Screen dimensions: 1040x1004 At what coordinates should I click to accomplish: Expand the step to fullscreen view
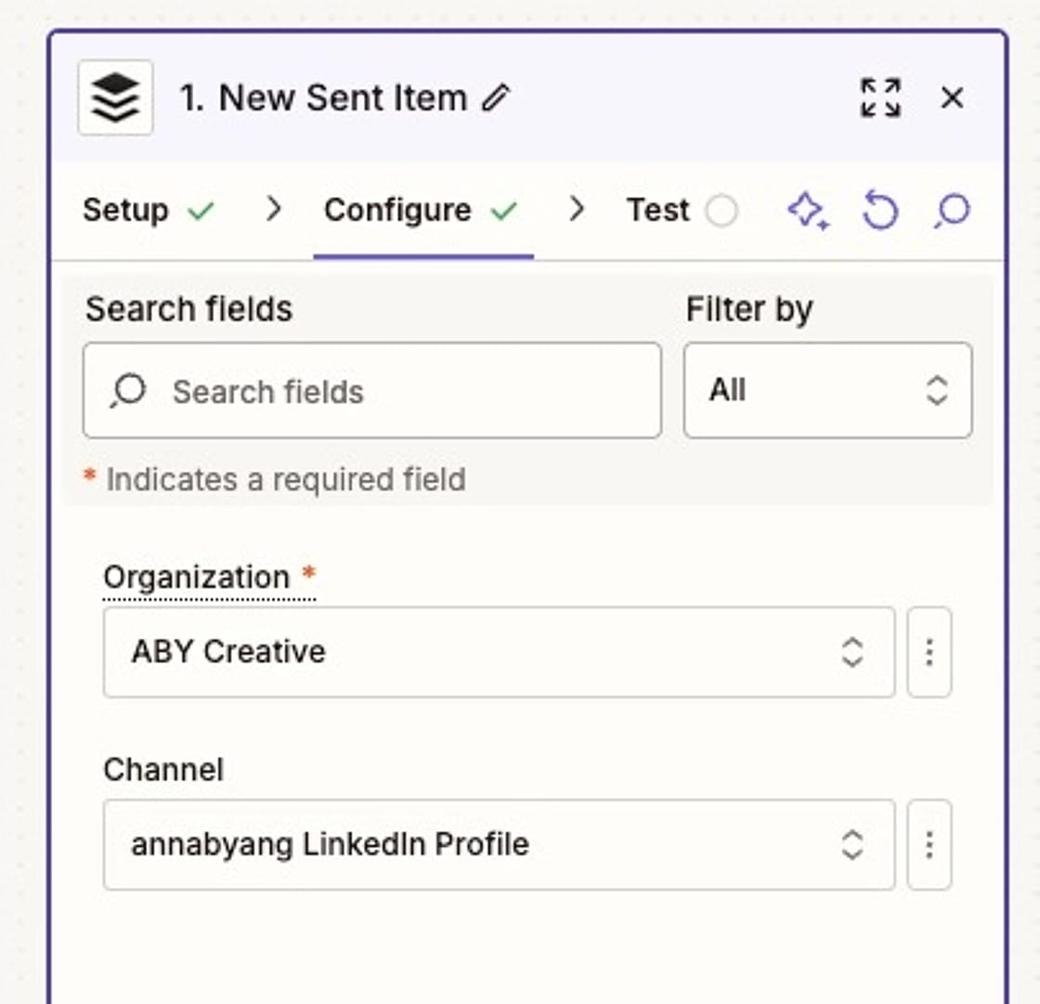tap(879, 98)
